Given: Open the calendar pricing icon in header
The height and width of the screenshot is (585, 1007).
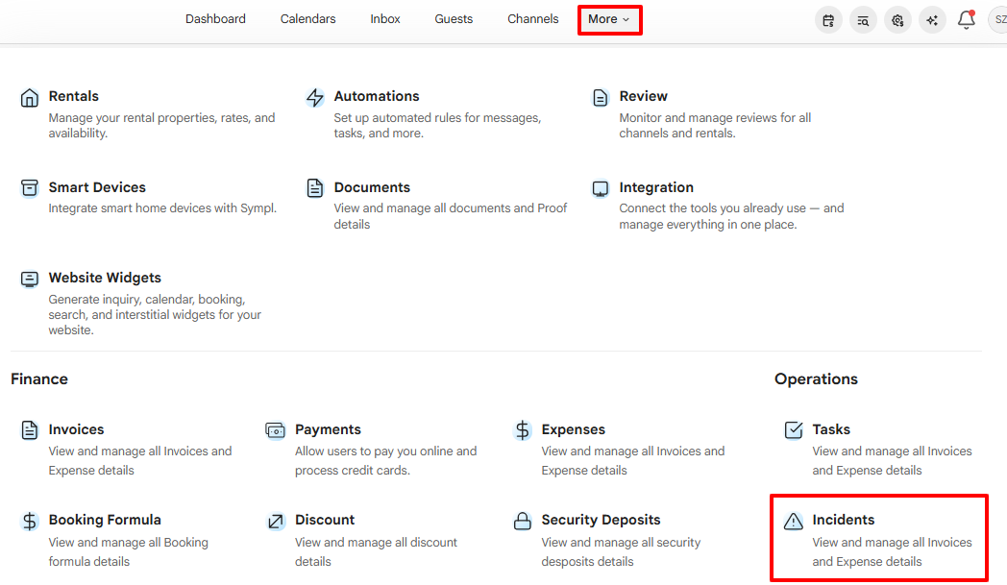Looking at the screenshot, I should 828,20.
